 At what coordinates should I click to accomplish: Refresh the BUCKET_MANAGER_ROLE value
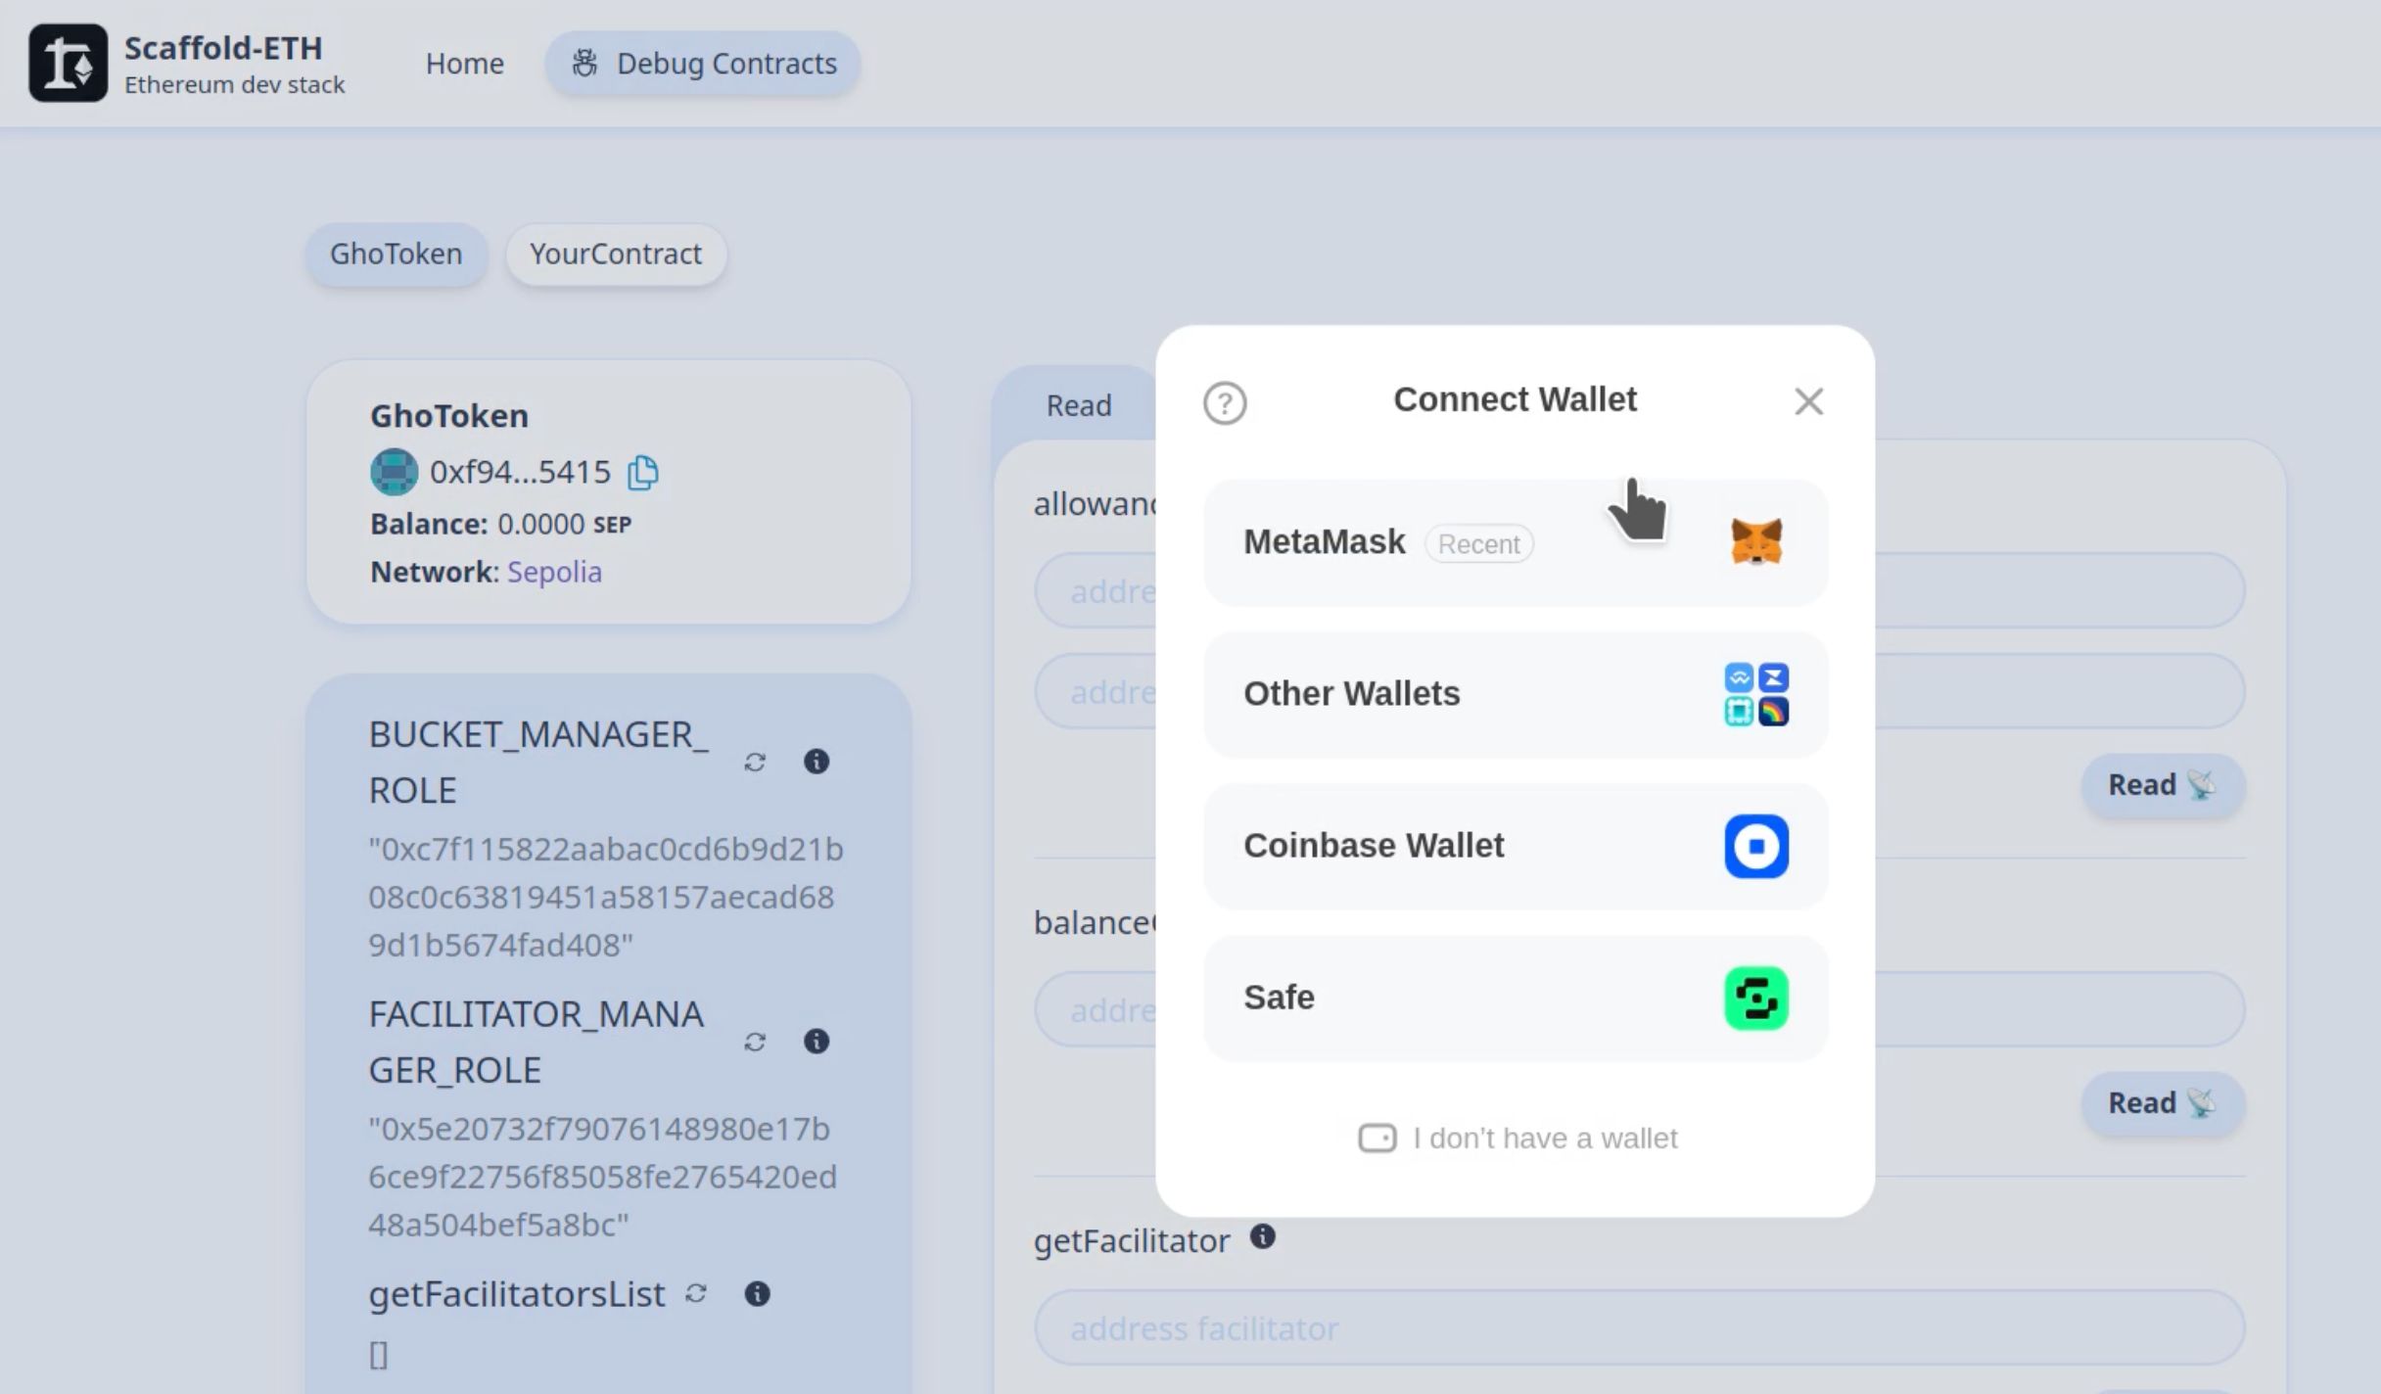[754, 763]
